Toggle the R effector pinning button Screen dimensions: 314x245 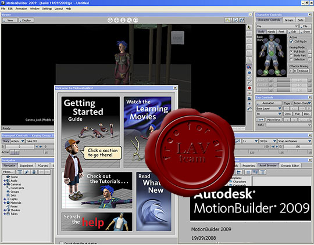[x=295, y=71]
